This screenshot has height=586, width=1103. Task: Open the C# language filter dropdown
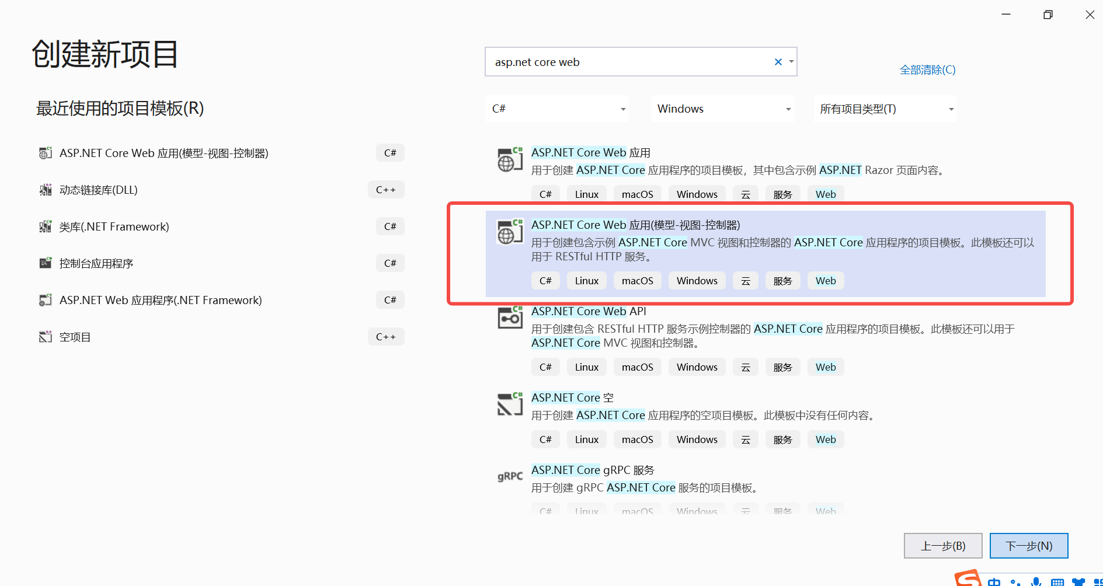558,109
